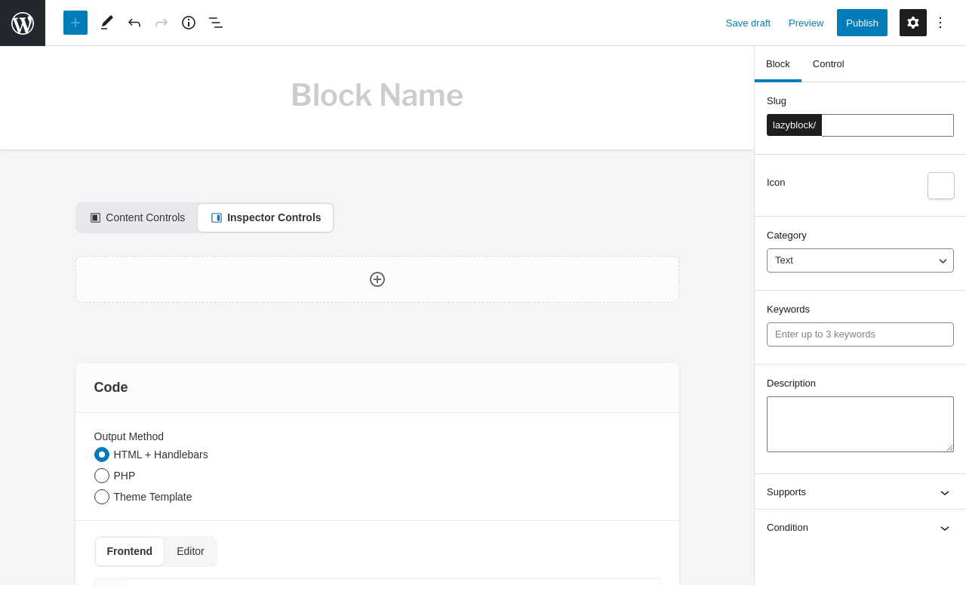
Task: Click the Save draft link
Action: 748,23
